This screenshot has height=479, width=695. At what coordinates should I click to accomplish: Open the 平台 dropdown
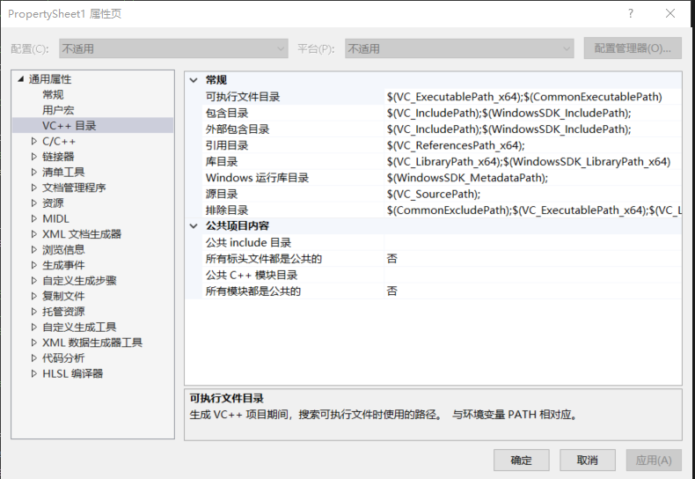459,48
